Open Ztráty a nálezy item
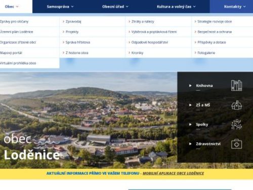 click(x=143, y=21)
